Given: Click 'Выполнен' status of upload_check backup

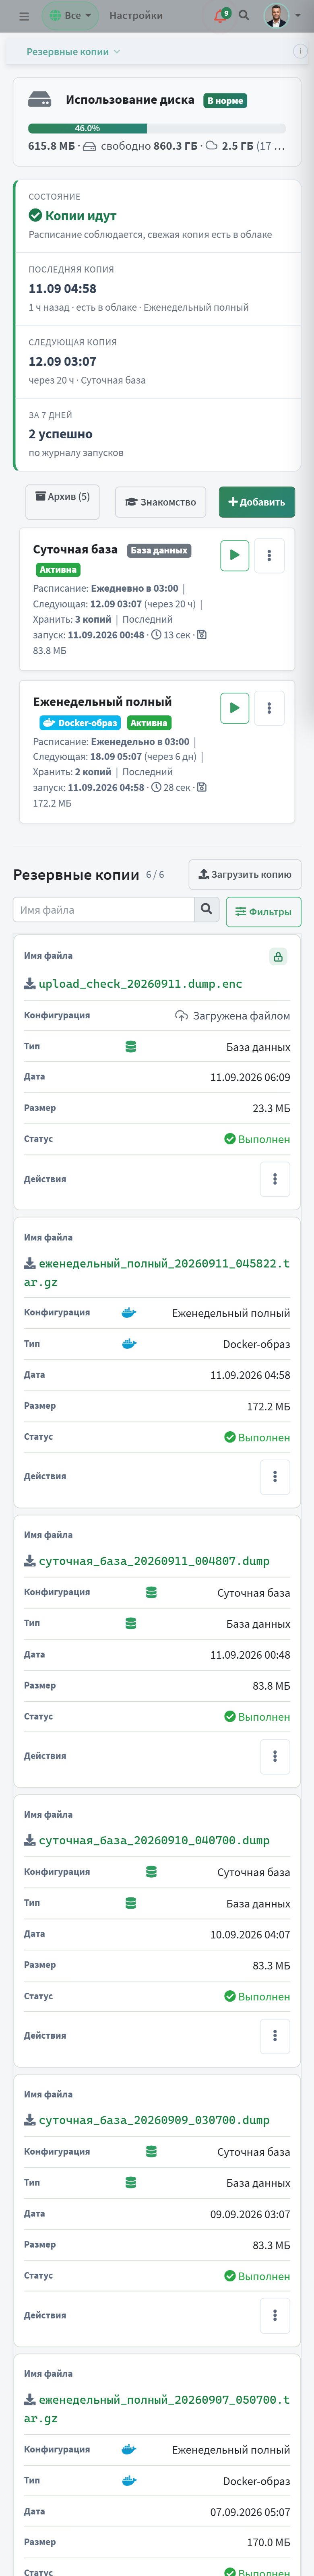Looking at the screenshot, I should tap(257, 1139).
